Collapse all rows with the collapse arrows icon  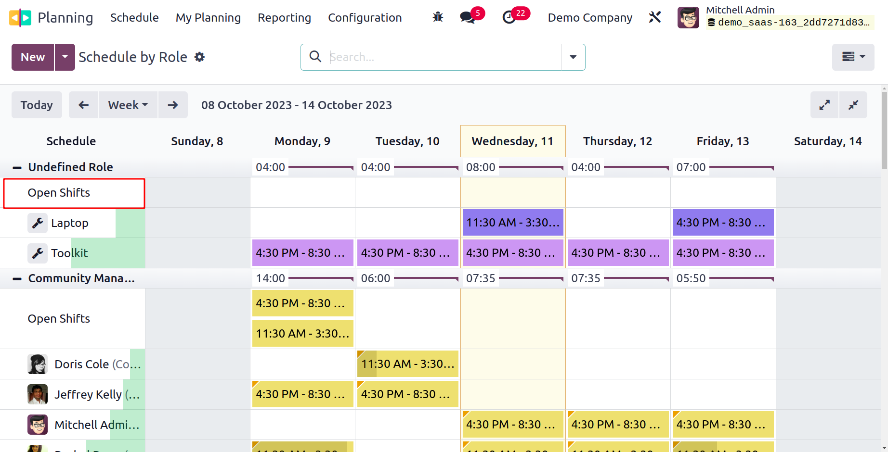click(x=853, y=105)
